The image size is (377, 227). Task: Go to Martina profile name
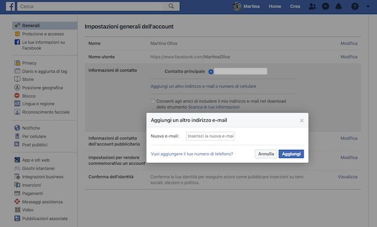[252, 6]
